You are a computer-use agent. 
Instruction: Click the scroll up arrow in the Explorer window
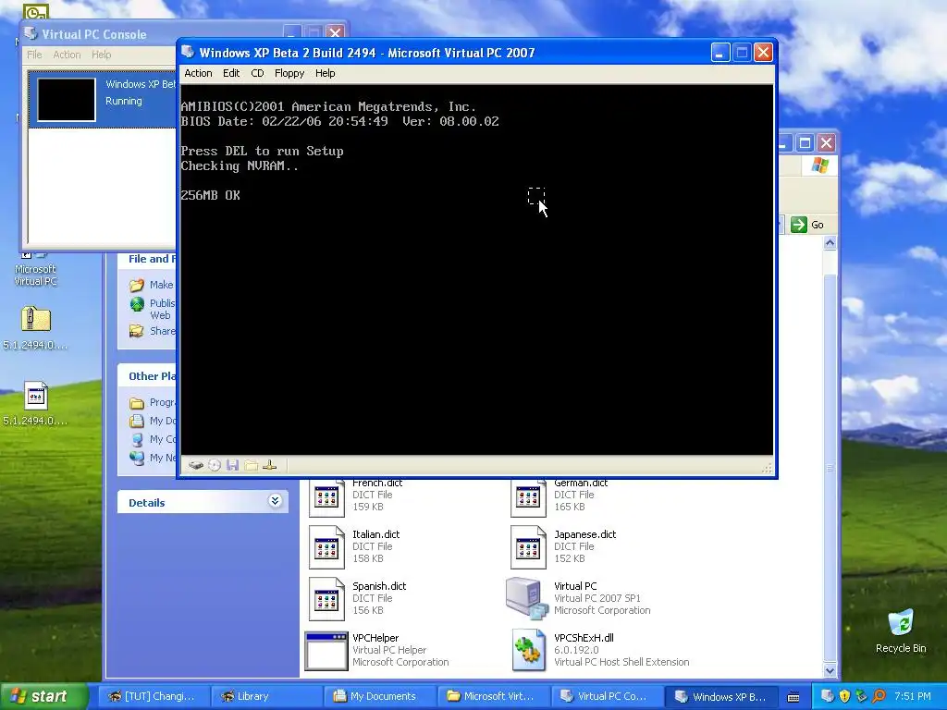click(x=830, y=243)
